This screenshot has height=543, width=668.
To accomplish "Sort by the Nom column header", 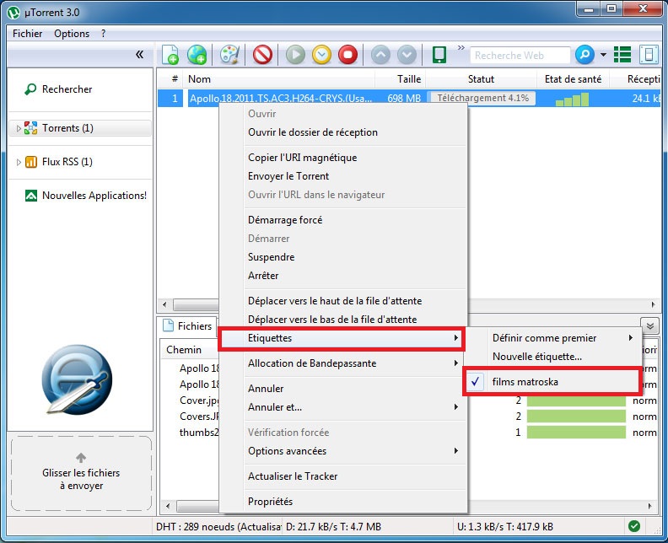I will pyautogui.click(x=279, y=79).
